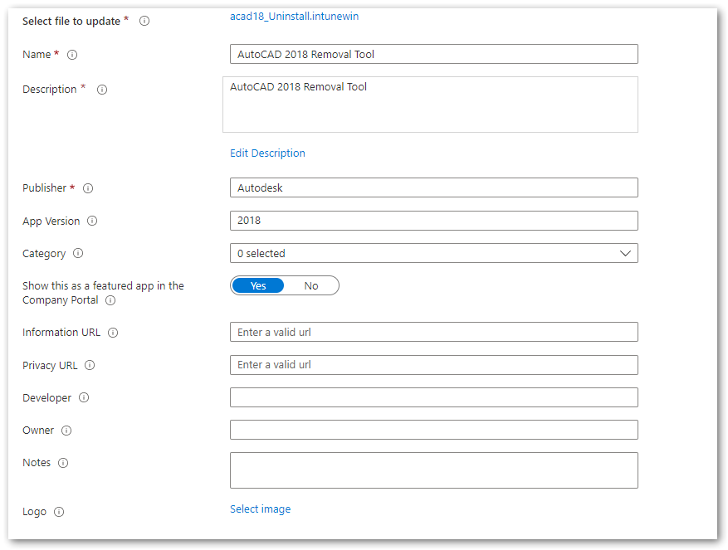The height and width of the screenshot is (550, 728).
Task: Click info icon beside Description label
Action: (102, 90)
